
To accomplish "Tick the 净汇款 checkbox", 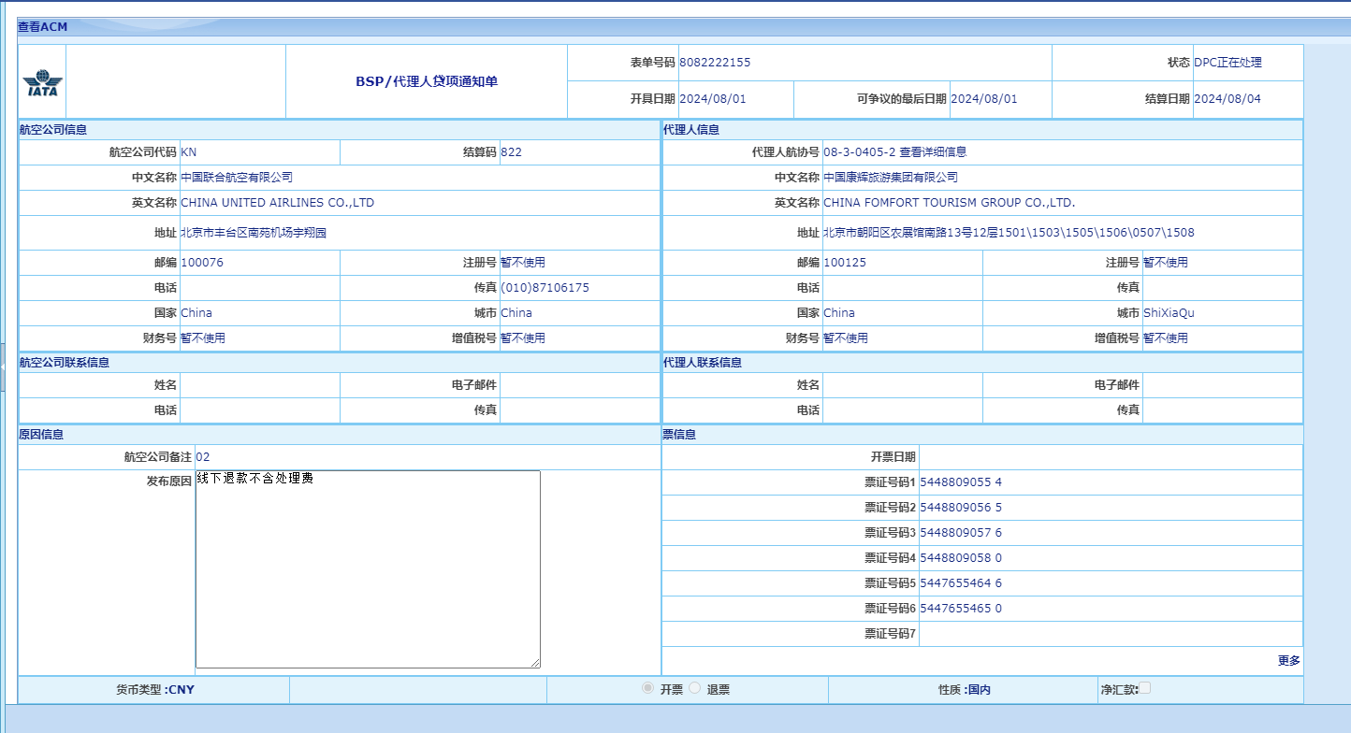I will point(1144,688).
